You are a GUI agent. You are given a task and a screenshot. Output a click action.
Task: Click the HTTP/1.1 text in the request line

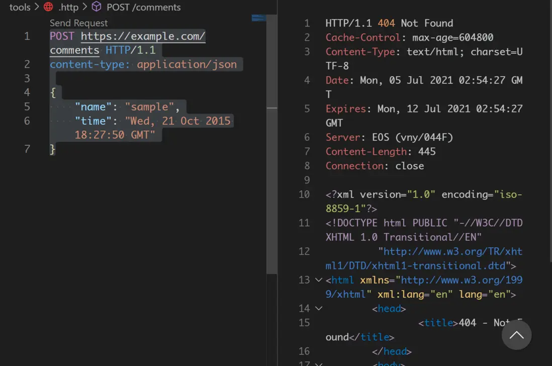[131, 50]
